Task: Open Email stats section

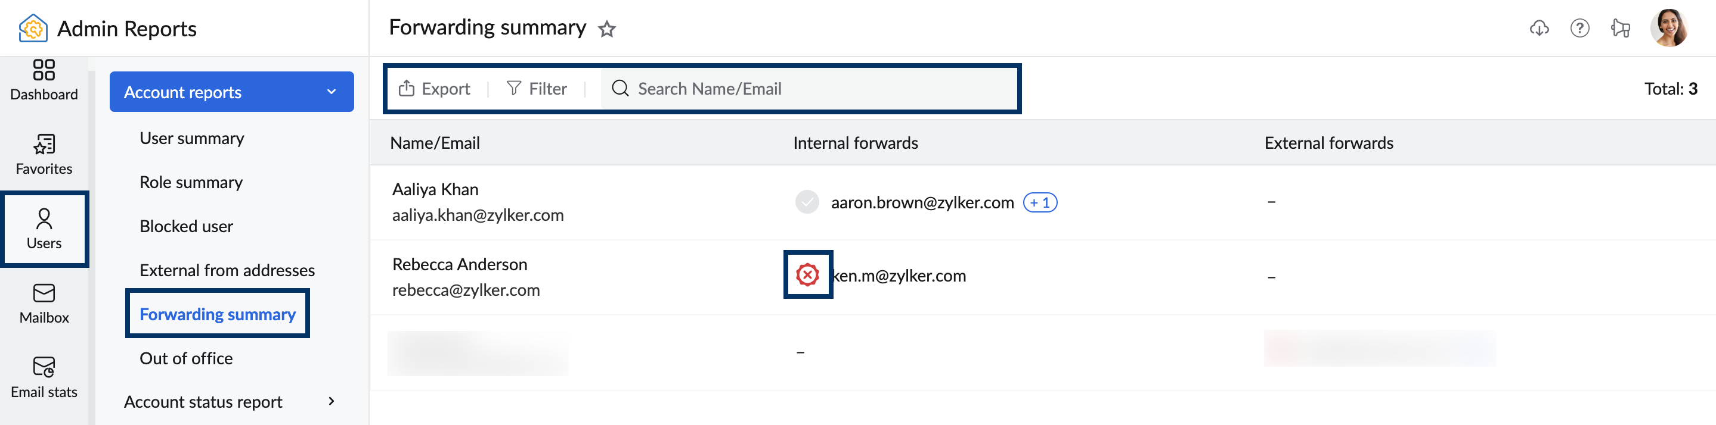Action: [44, 379]
